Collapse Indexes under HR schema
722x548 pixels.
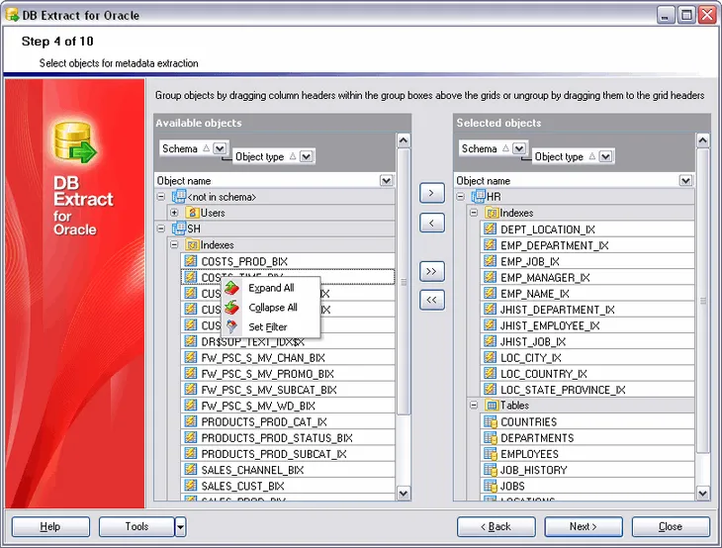point(474,213)
